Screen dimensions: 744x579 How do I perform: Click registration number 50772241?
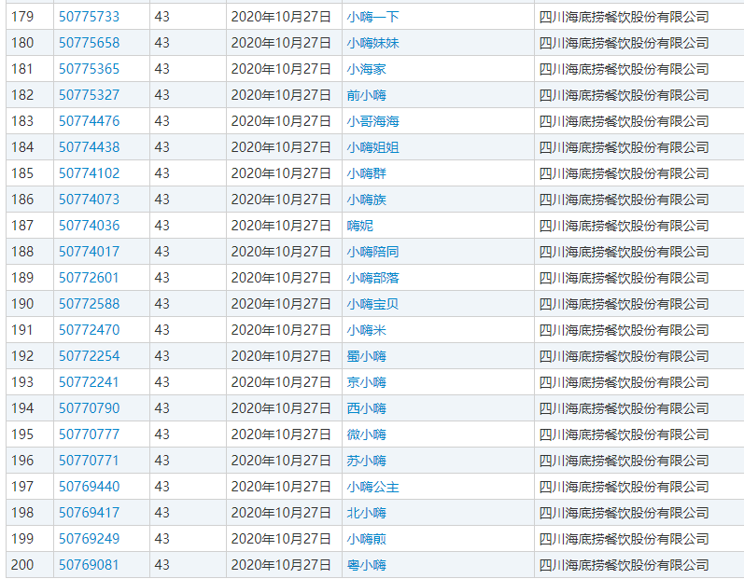89,382
